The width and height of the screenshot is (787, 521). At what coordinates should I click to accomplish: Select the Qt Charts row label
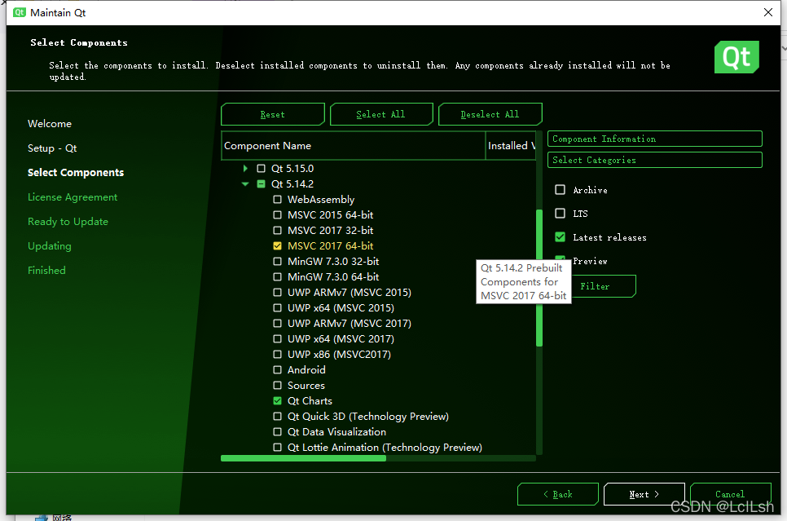click(x=310, y=401)
